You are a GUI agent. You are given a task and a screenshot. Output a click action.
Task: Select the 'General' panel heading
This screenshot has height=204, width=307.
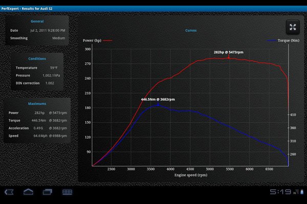[x=37, y=21]
